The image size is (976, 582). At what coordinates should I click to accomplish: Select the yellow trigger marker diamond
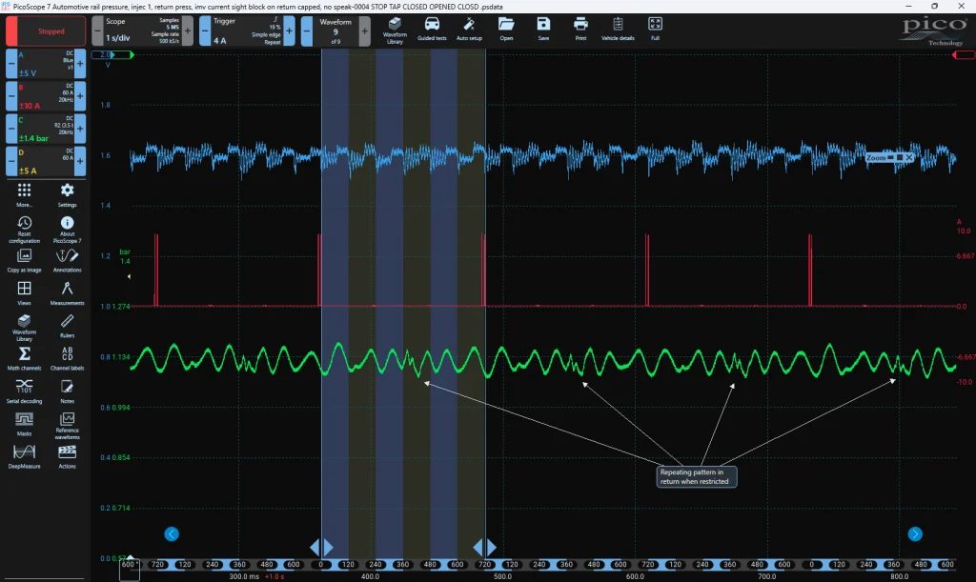point(129,276)
